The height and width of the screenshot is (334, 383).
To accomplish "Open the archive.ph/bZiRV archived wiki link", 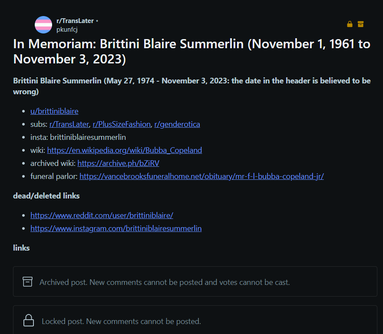I will 118,163.
